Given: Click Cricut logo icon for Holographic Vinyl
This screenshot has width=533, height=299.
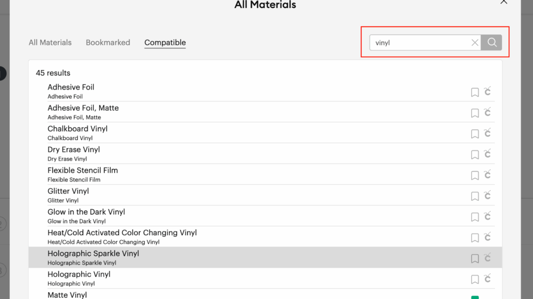Looking at the screenshot, I should point(487,279).
